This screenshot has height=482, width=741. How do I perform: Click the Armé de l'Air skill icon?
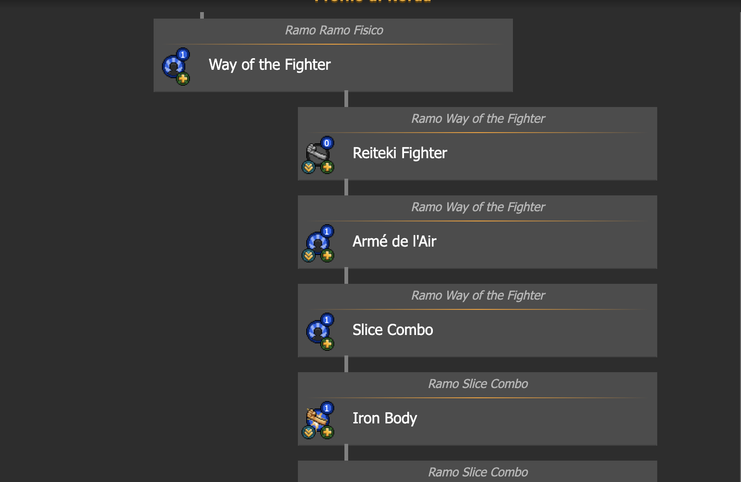click(318, 242)
